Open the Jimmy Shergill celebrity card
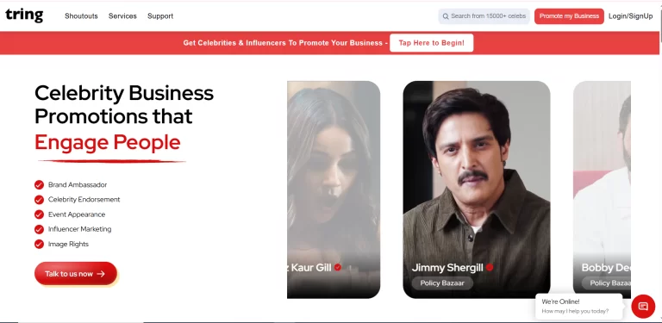Image resolution: width=662 pixels, height=323 pixels. [476, 189]
